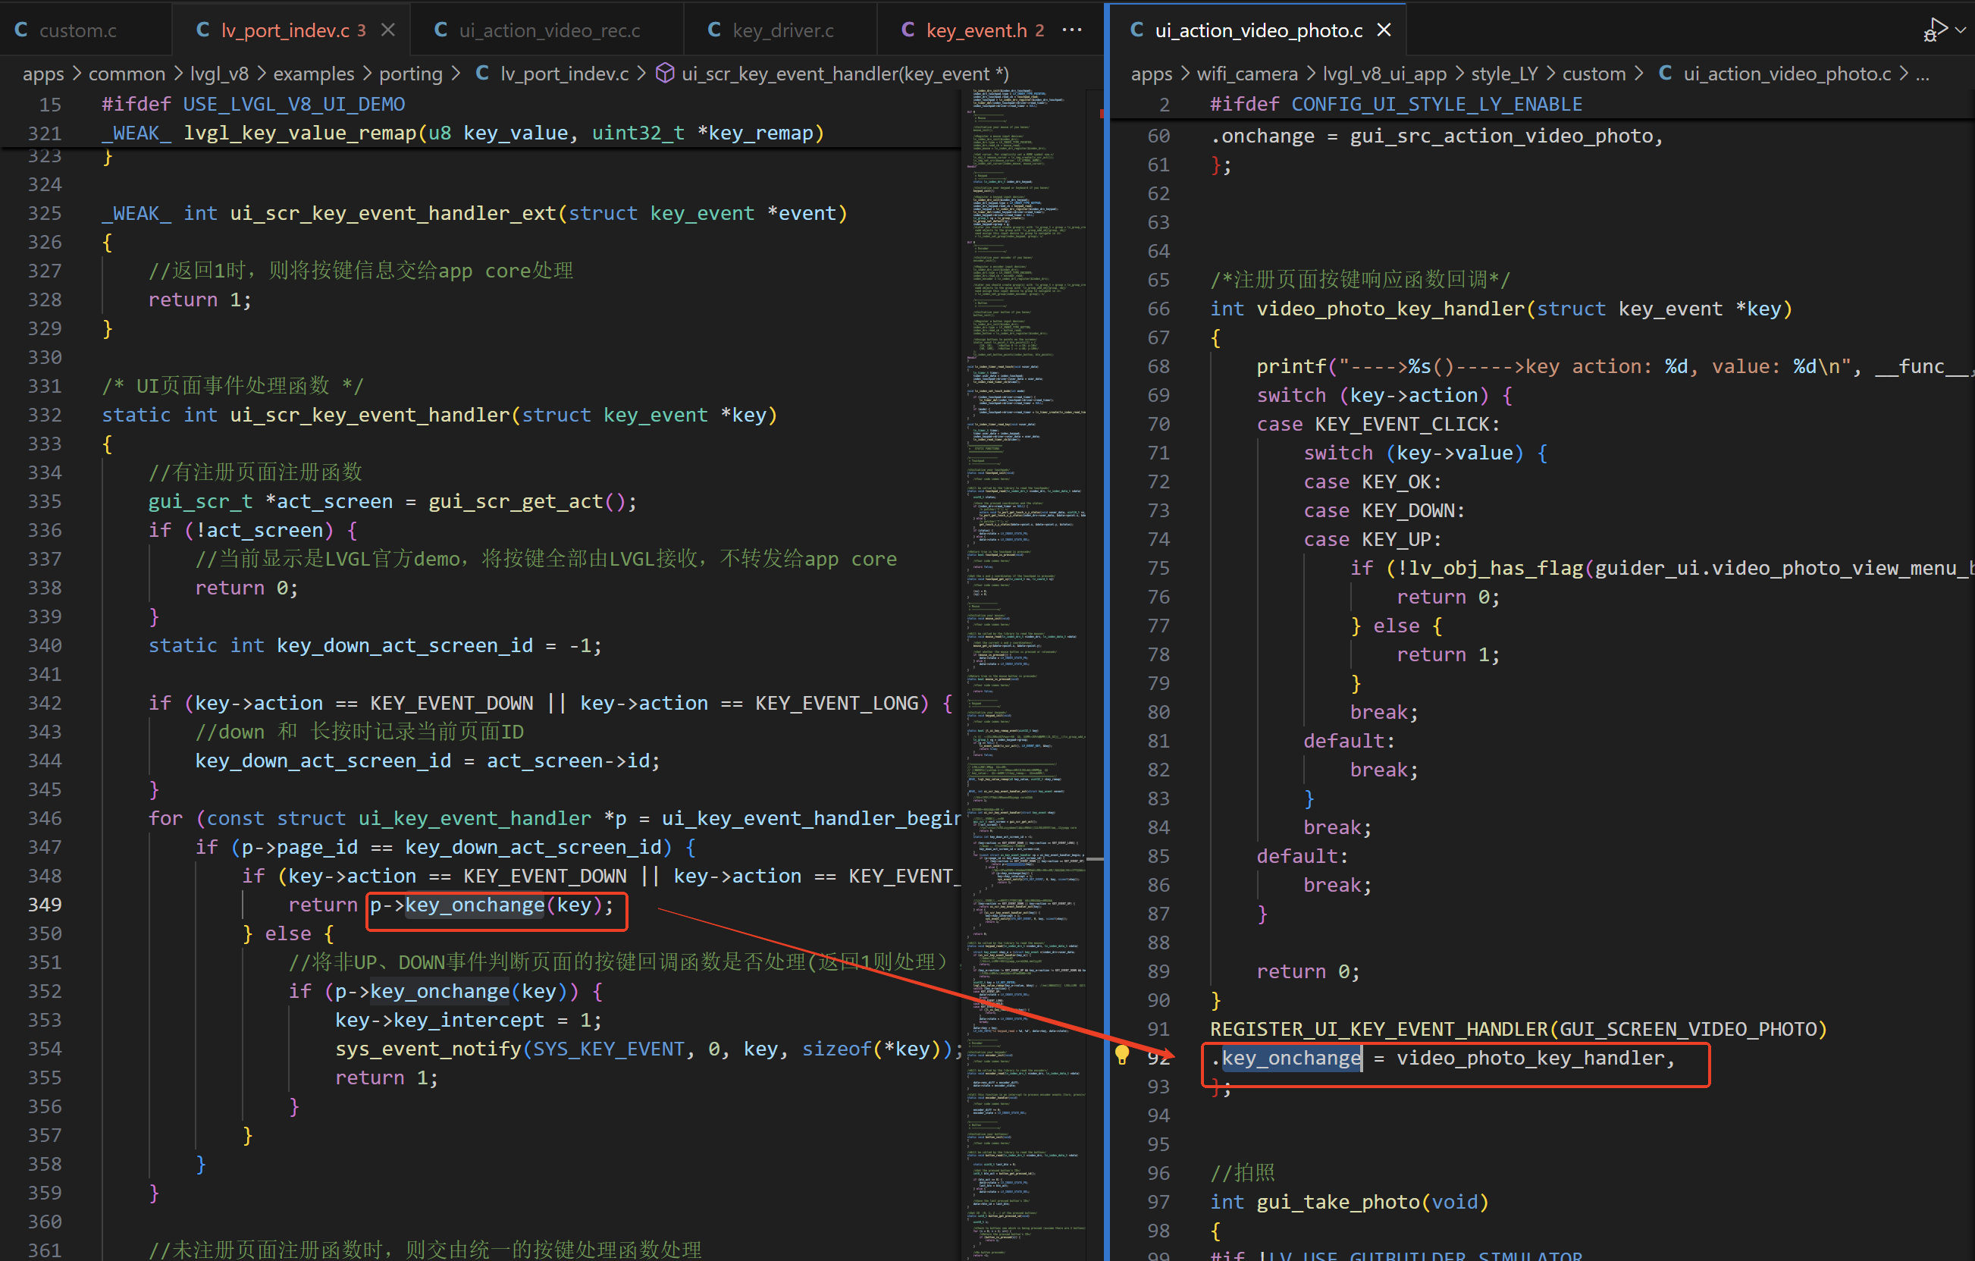Open lv_port_indev.c breadcrumb in left editor
Viewport: 1975px width, 1261px height.
[x=564, y=74]
